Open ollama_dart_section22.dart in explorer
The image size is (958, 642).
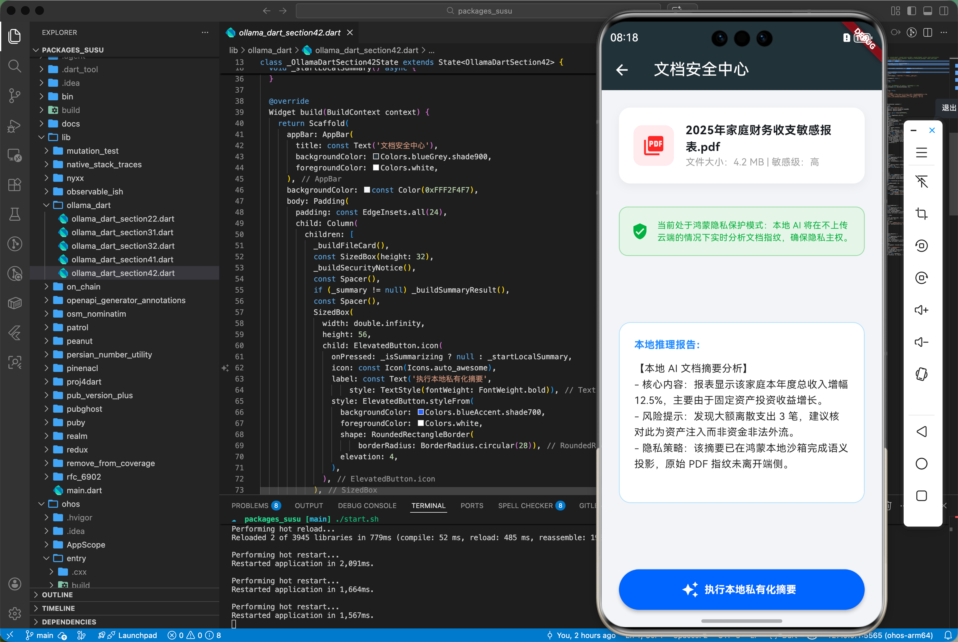tap(123, 219)
